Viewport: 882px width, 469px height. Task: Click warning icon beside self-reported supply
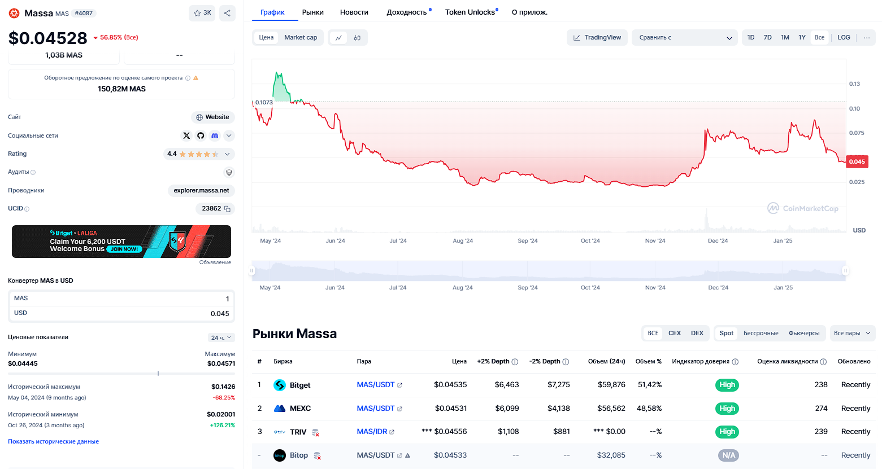(x=196, y=78)
